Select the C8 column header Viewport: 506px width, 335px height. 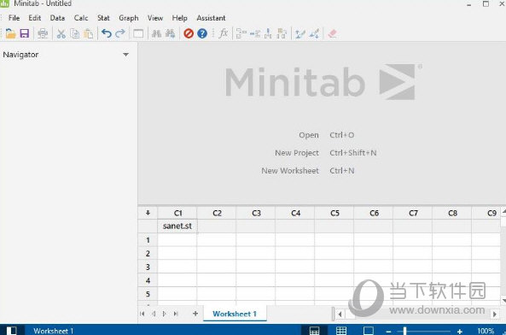pyautogui.click(x=452, y=213)
